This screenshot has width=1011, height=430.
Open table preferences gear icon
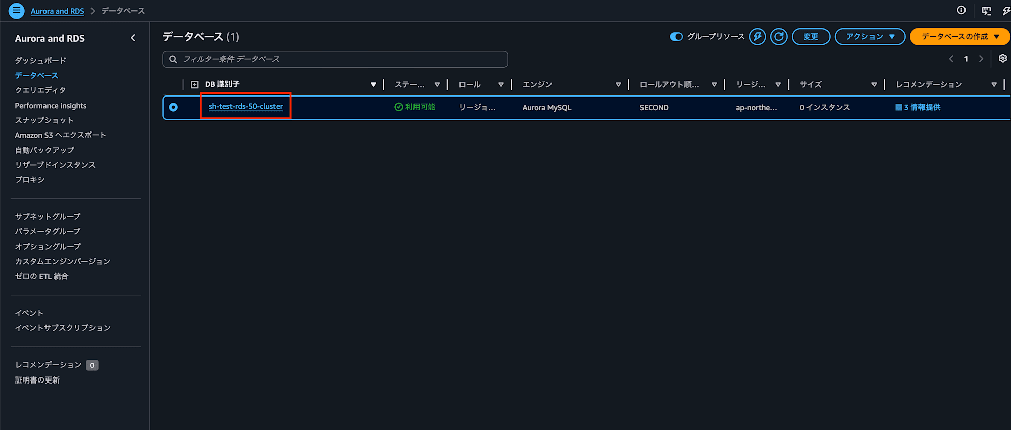(1003, 59)
